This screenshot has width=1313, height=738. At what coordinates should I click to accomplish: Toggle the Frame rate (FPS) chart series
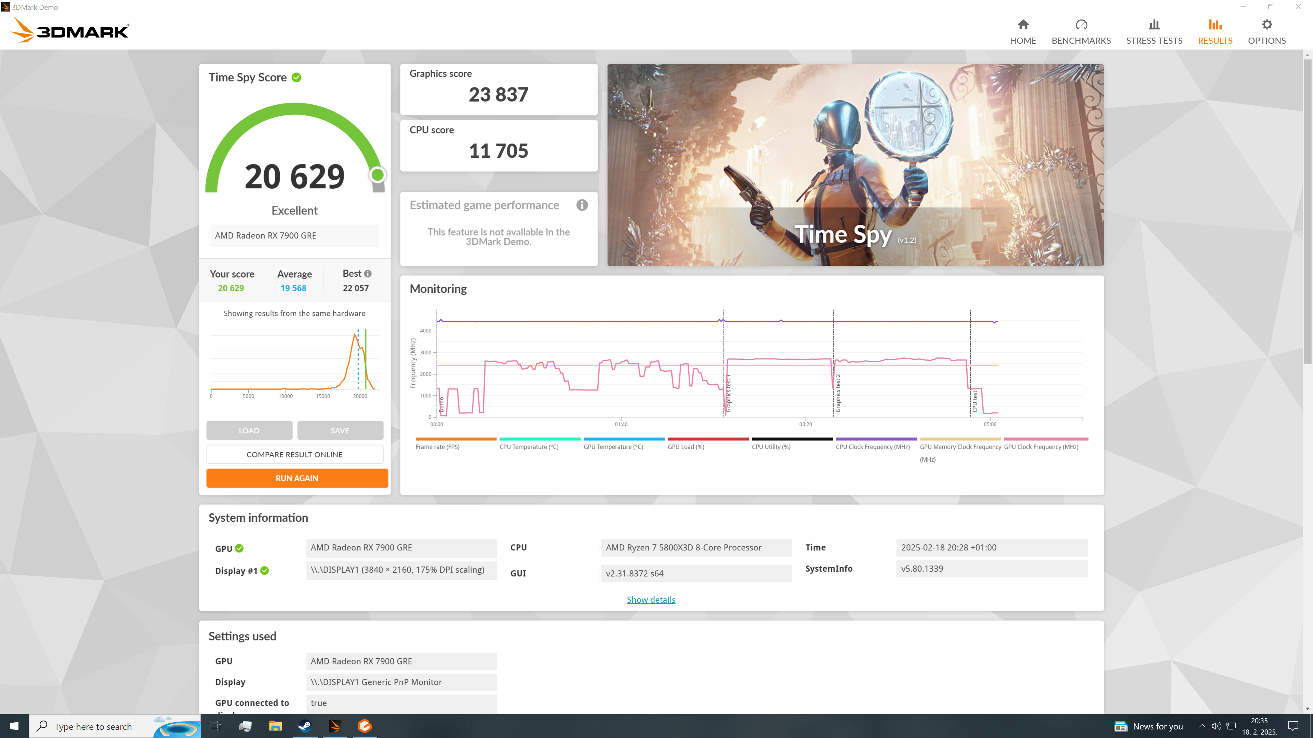pos(437,447)
